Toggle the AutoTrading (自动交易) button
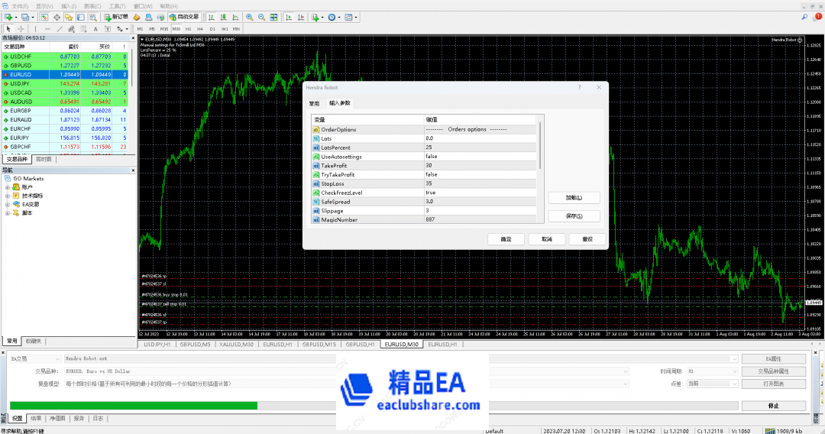The height and width of the screenshot is (434, 825). (183, 17)
